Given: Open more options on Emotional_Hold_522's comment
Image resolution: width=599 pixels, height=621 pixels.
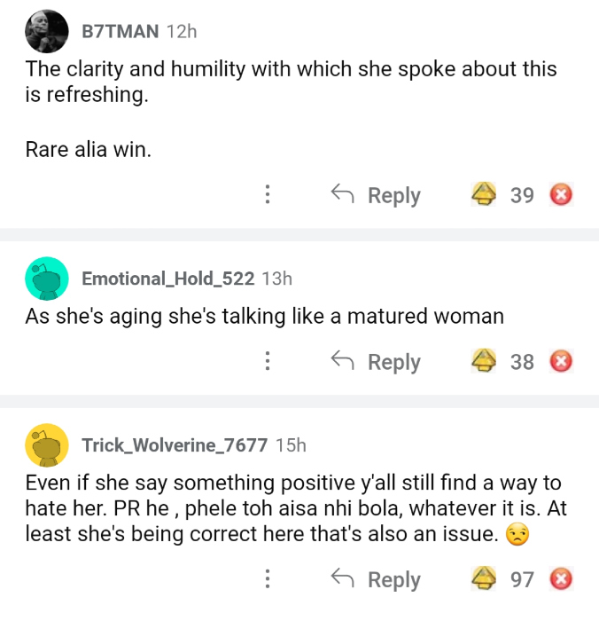Looking at the screenshot, I should tap(268, 361).
